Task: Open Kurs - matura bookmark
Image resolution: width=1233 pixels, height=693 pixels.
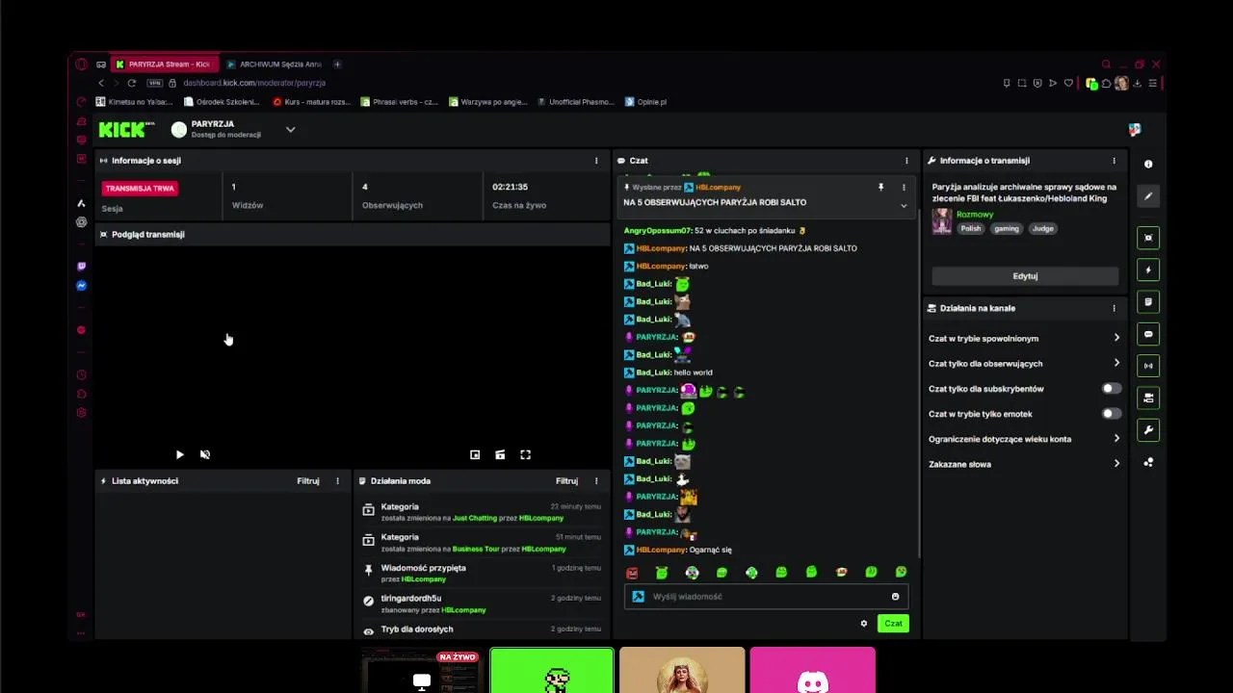Action: tap(311, 101)
